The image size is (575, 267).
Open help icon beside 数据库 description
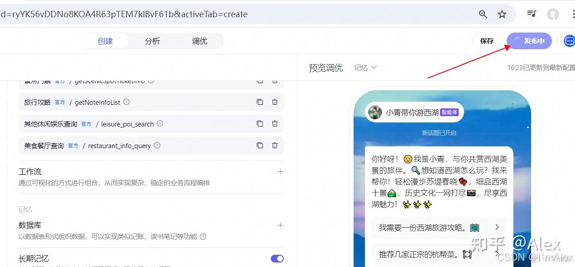pos(203,236)
